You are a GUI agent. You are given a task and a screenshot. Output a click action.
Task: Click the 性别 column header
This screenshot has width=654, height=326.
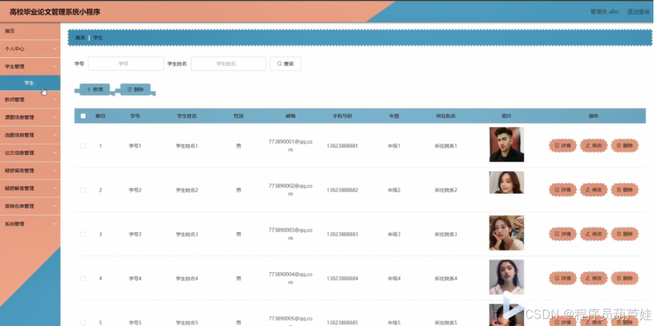click(x=238, y=116)
